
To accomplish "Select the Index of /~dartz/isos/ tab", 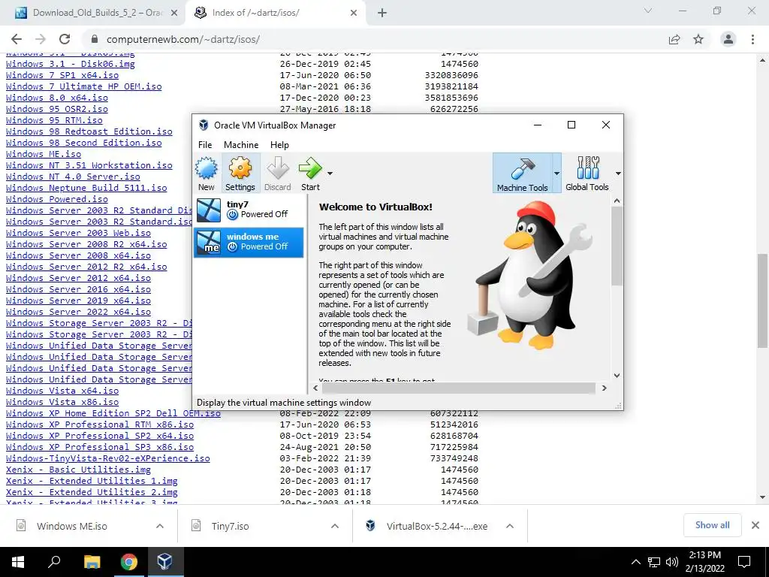I will [x=275, y=13].
